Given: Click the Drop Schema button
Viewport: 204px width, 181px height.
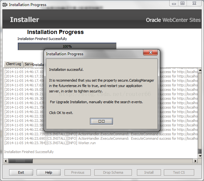Looking at the screenshot, I should [x=113, y=172].
